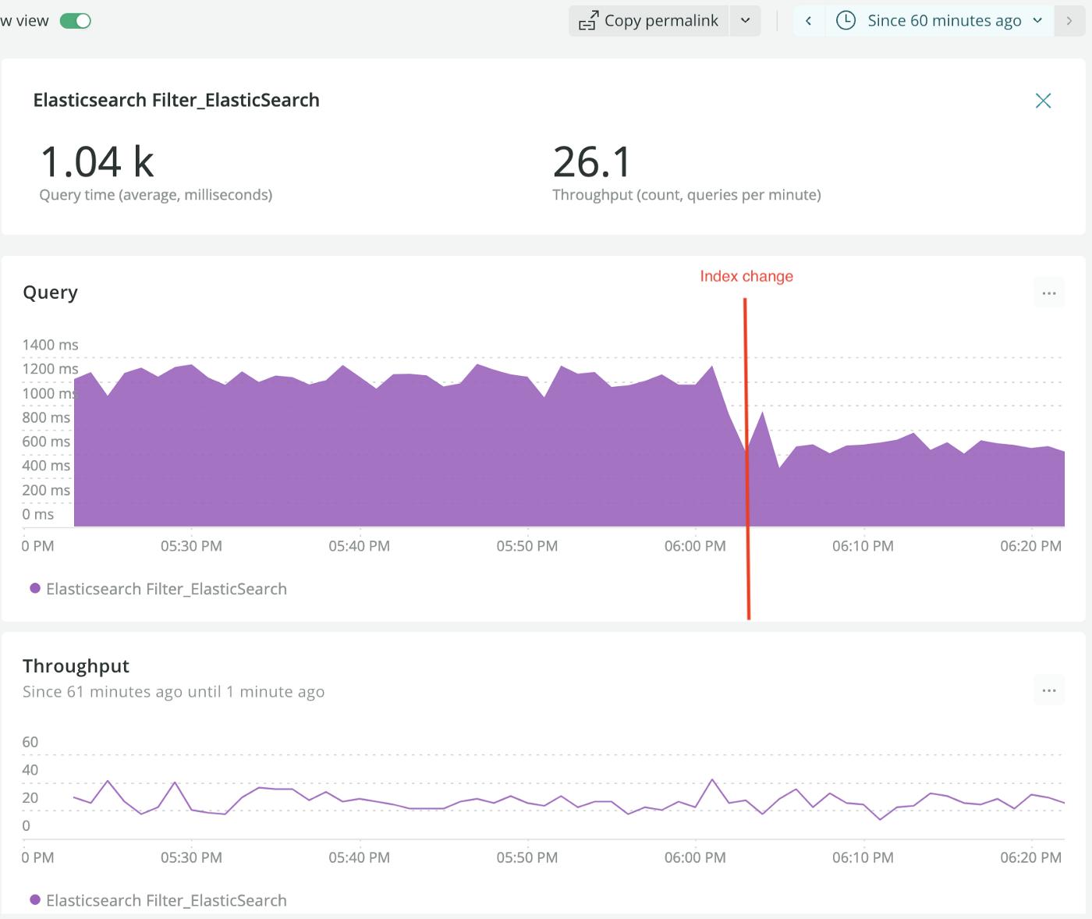Hide the series via Throughput chart legend

pyautogui.click(x=165, y=899)
